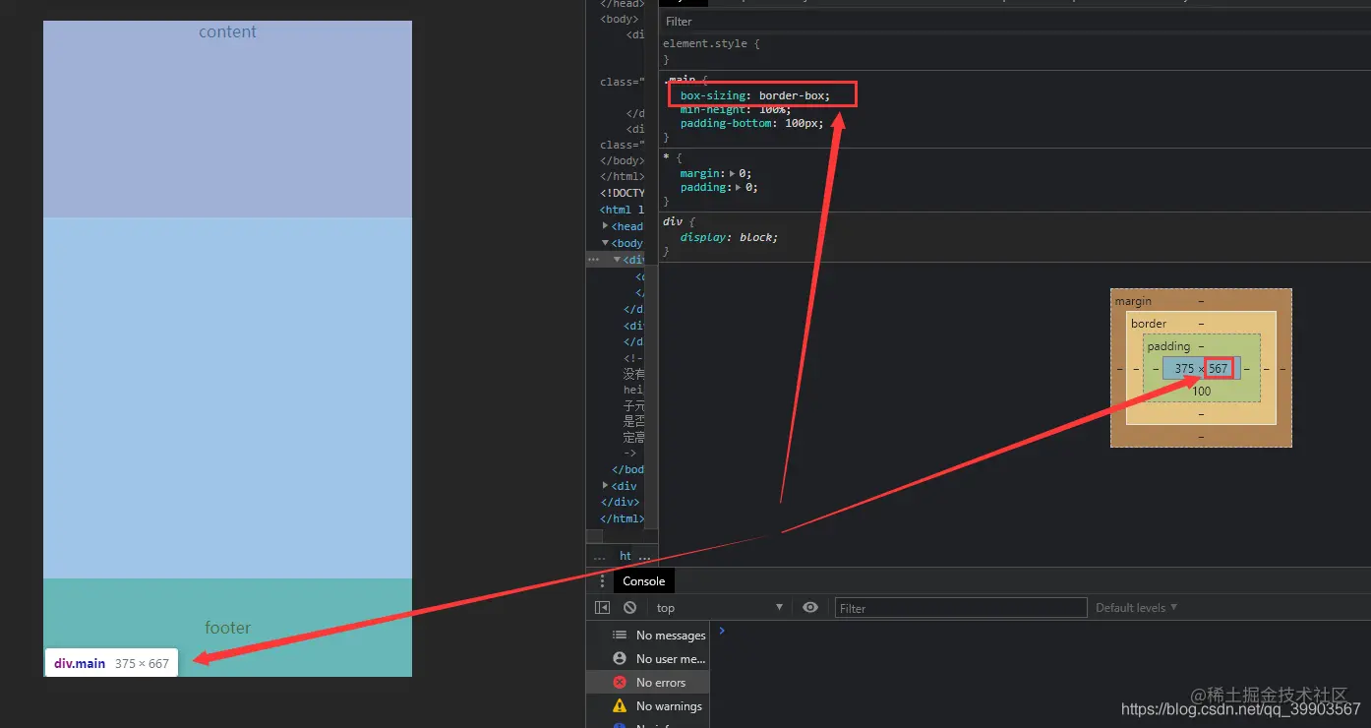This screenshot has width=1371, height=728.
Task: Click the box-sizing: border-box declaration
Action: tap(755, 95)
